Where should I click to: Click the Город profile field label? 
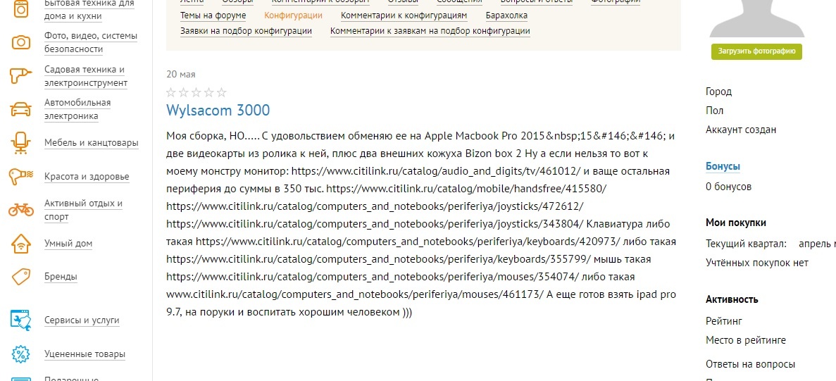(718, 92)
